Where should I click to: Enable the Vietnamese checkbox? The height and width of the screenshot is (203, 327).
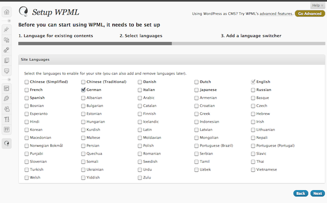point(253,170)
